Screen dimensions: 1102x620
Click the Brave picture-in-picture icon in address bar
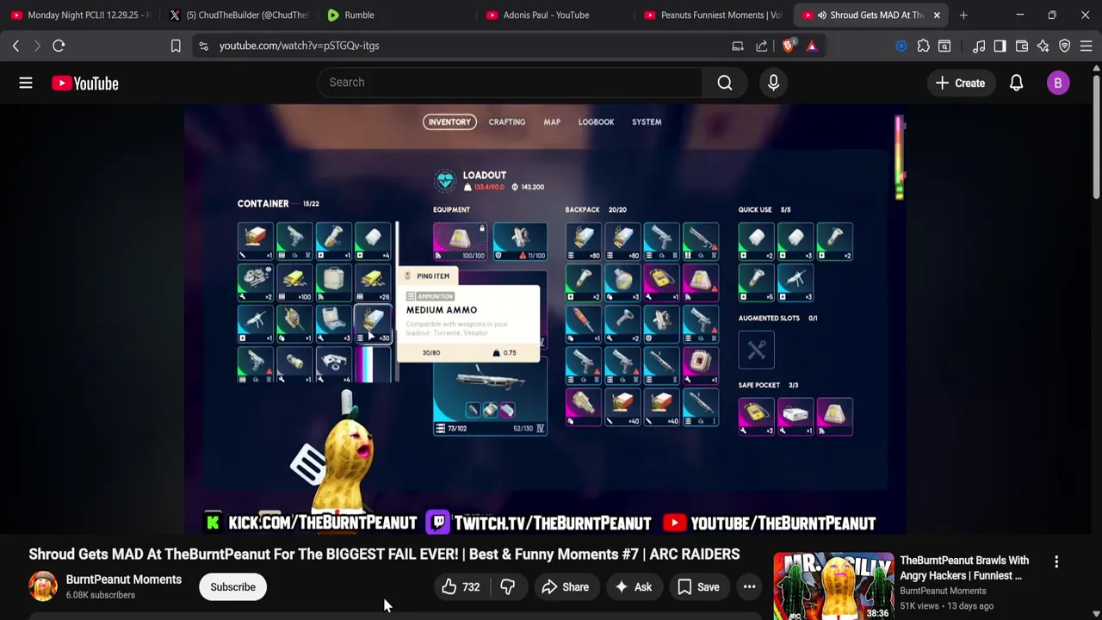coord(738,46)
